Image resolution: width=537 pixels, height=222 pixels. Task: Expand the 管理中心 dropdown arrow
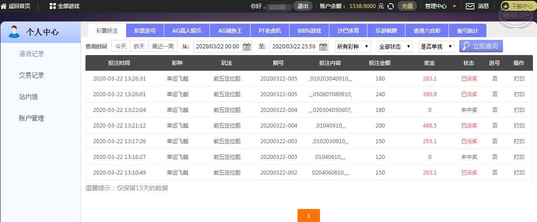point(454,6)
